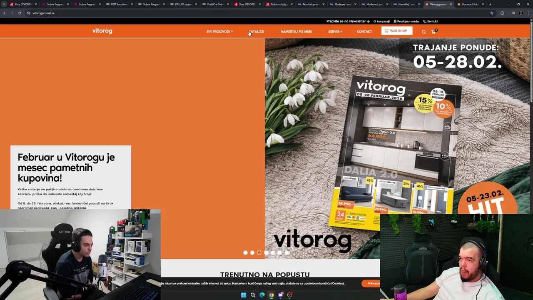Reload the page with the refresh icon
This screenshot has height=300, width=533.
point(20,13)
